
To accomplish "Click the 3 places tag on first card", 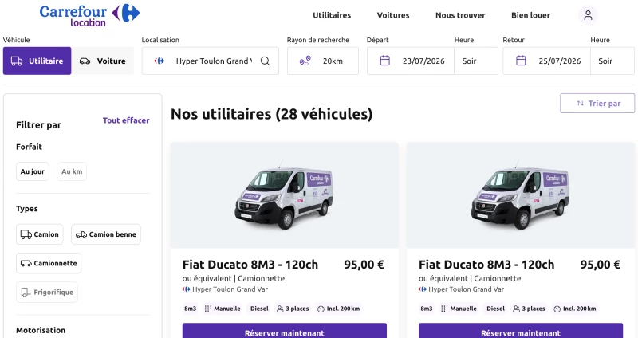I will point(293,309).
